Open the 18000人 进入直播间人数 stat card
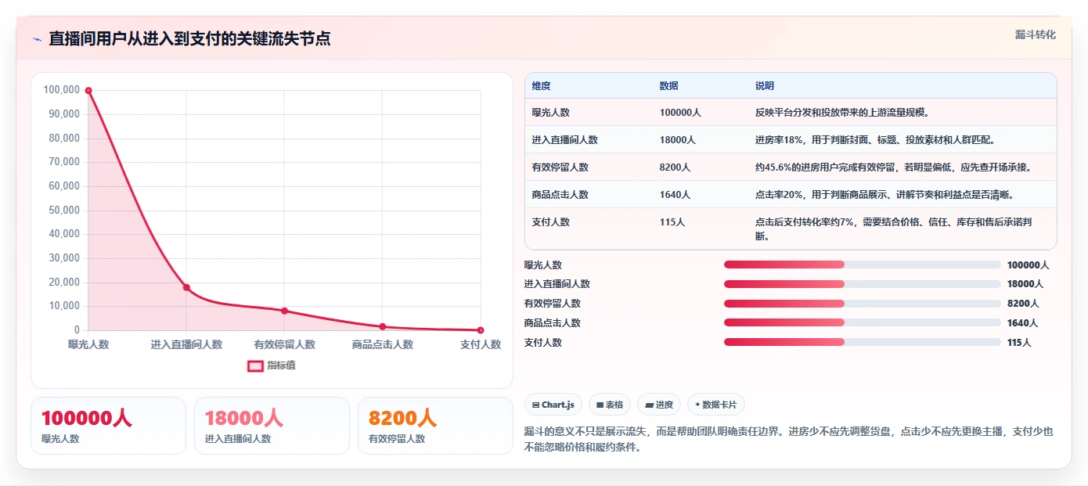1088x486 pixels. click(x=272, y=426)
